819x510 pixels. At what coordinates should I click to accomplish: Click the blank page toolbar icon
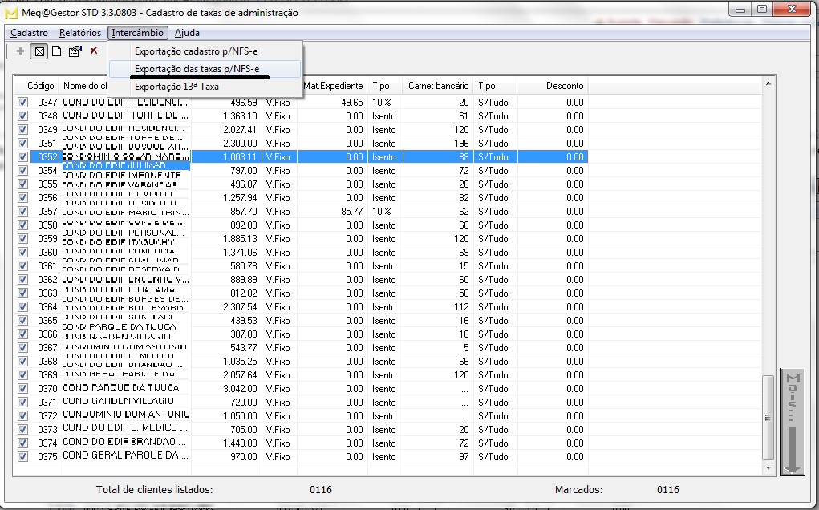pos(56,51)
